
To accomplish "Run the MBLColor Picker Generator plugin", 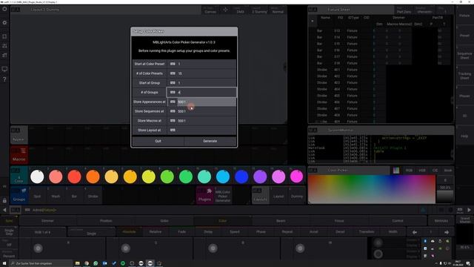I will click(x=223, y=196).
